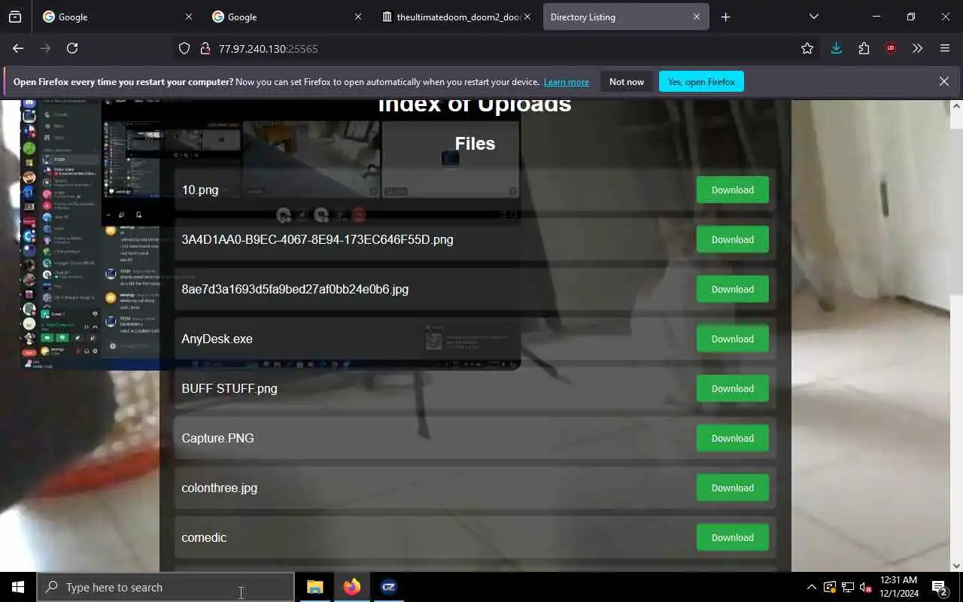Image resolution: width=963 pixels, height=602 pixels.
Task: Go back to the previous page
Action: 18,48
